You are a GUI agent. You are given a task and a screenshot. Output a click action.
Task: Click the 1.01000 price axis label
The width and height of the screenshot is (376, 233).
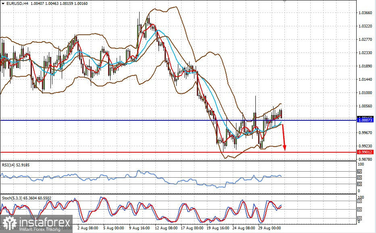coord(365,92)
